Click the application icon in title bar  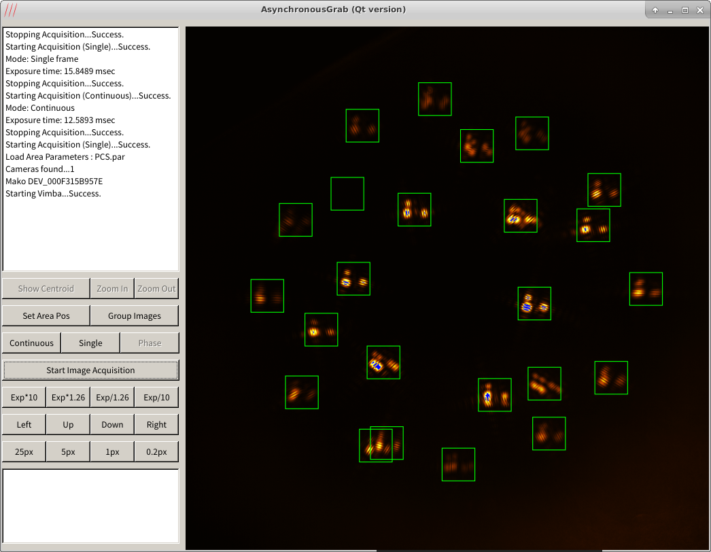tap(10, 10)
